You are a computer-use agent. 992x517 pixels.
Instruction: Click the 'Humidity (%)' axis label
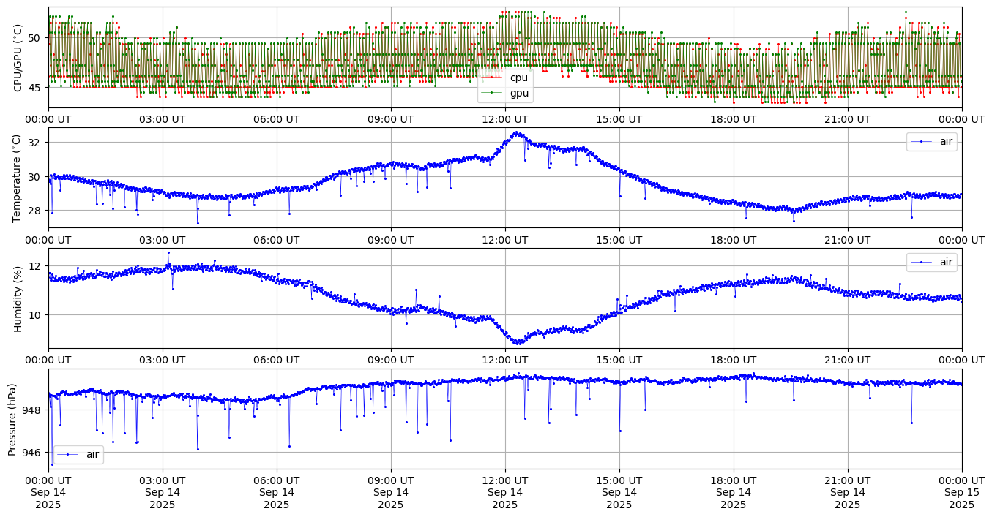(x=18, y=298)
